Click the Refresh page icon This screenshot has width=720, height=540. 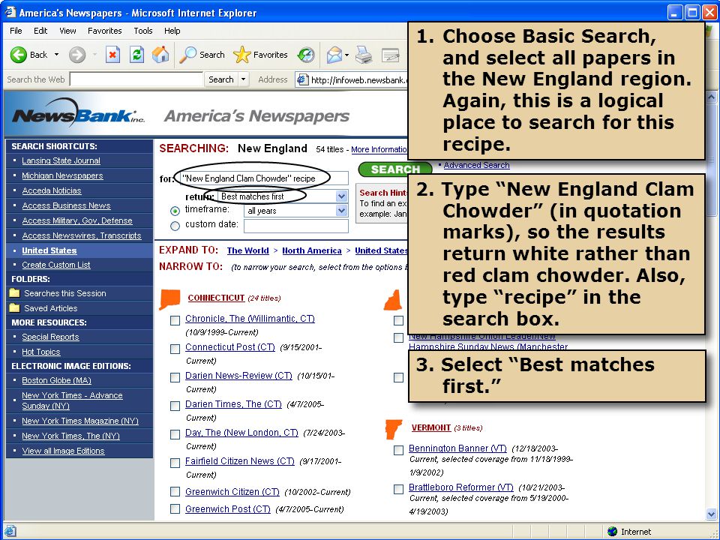[136, 55]
